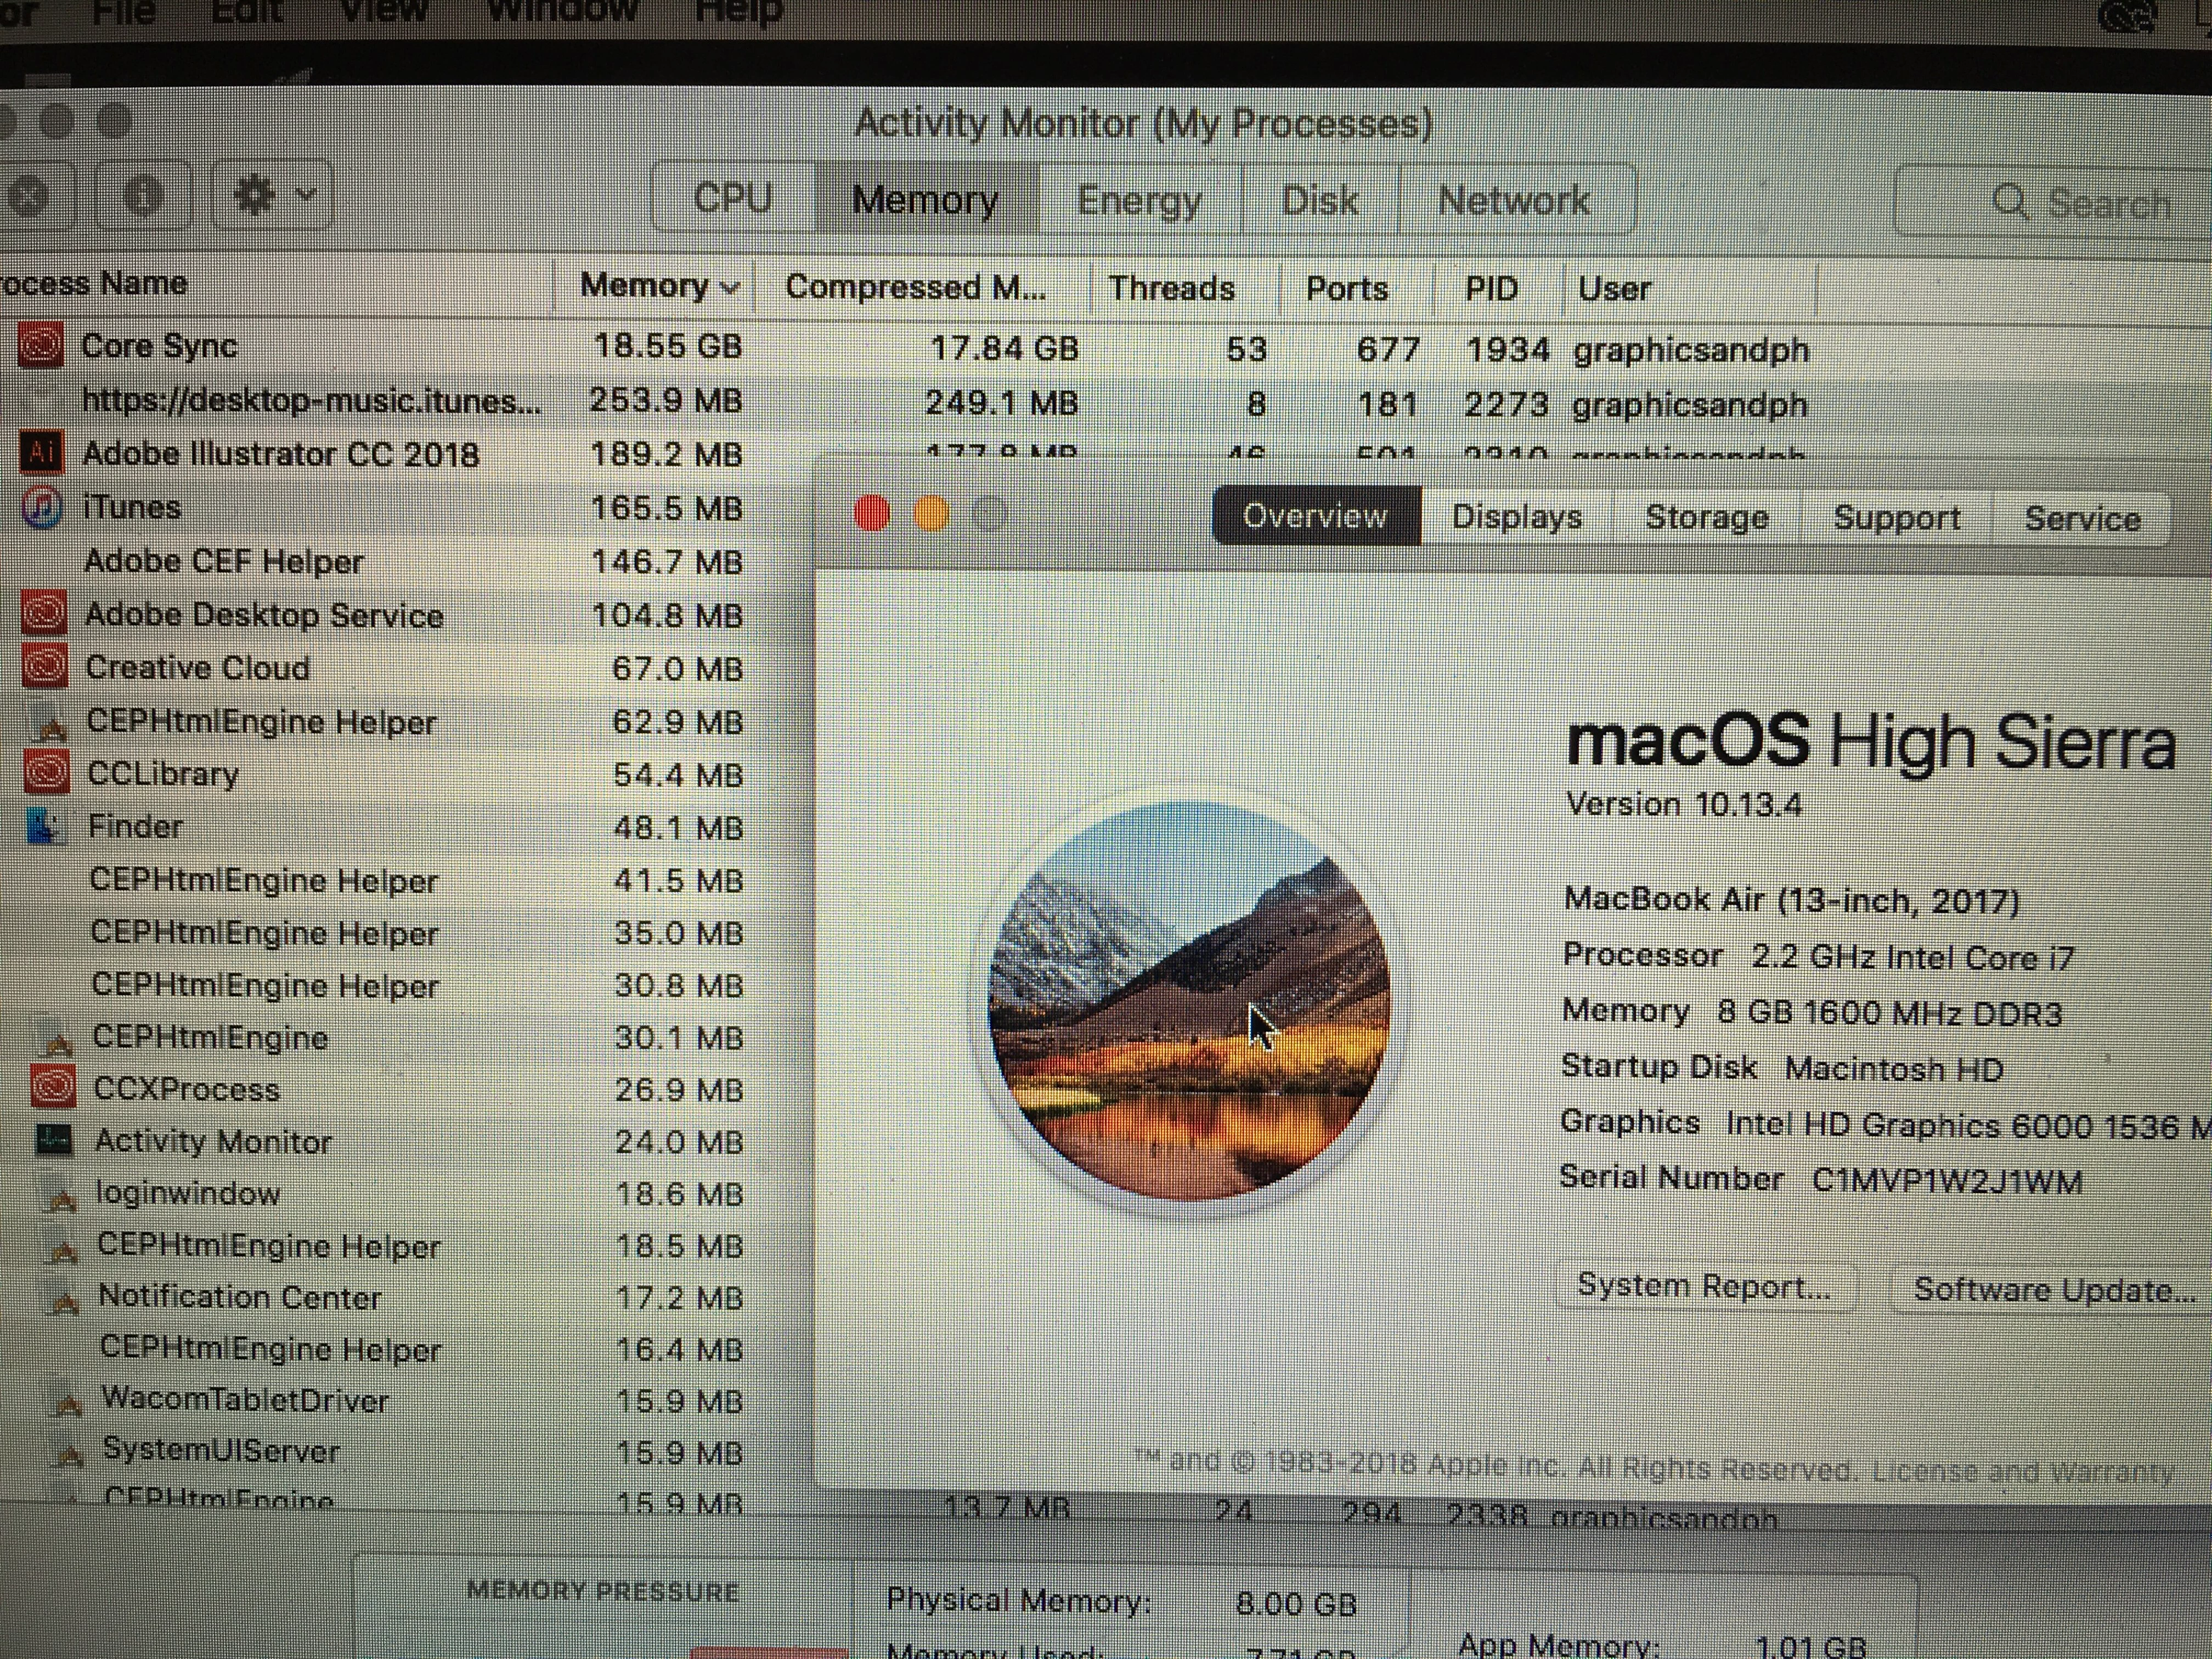Click the License and Warranty link
2212x1659 pixels.
point(2023,1471)
